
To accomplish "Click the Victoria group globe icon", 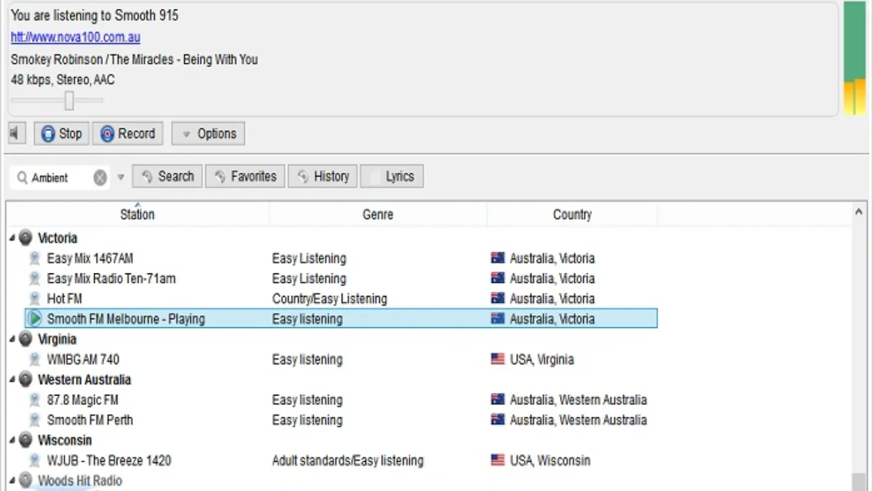I will pos(26,238).
